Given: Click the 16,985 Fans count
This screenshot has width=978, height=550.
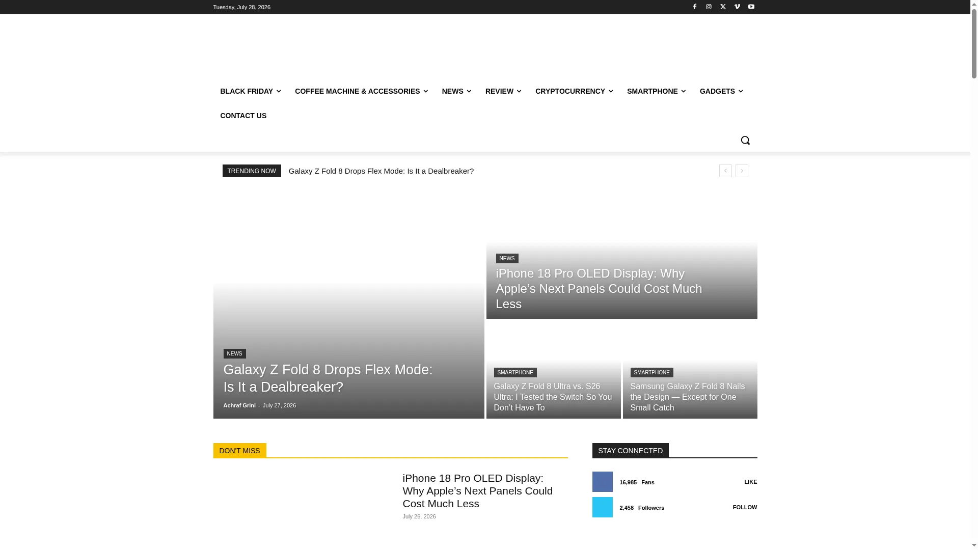Looking at the screenshot, I should pyautogui.click(x=637, y=482).
